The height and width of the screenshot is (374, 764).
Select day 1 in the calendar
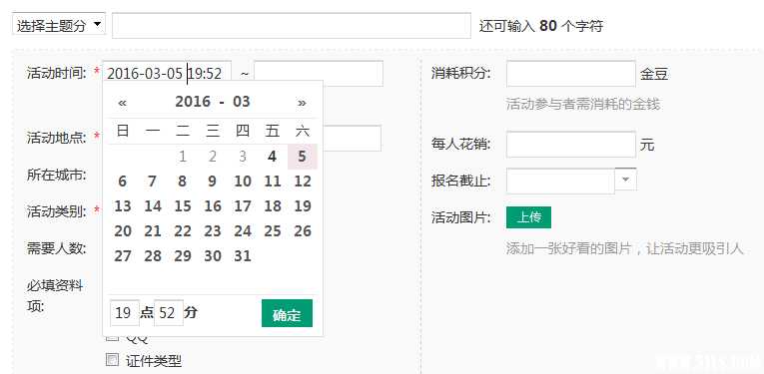pos(183,157)
